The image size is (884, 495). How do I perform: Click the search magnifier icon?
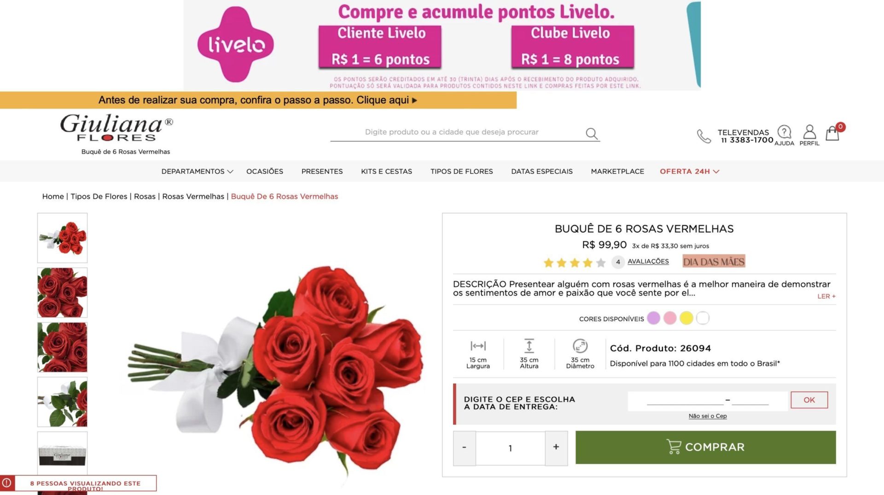(592, 133)
